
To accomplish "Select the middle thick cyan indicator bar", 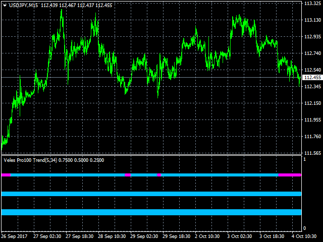I will point(151,194).
